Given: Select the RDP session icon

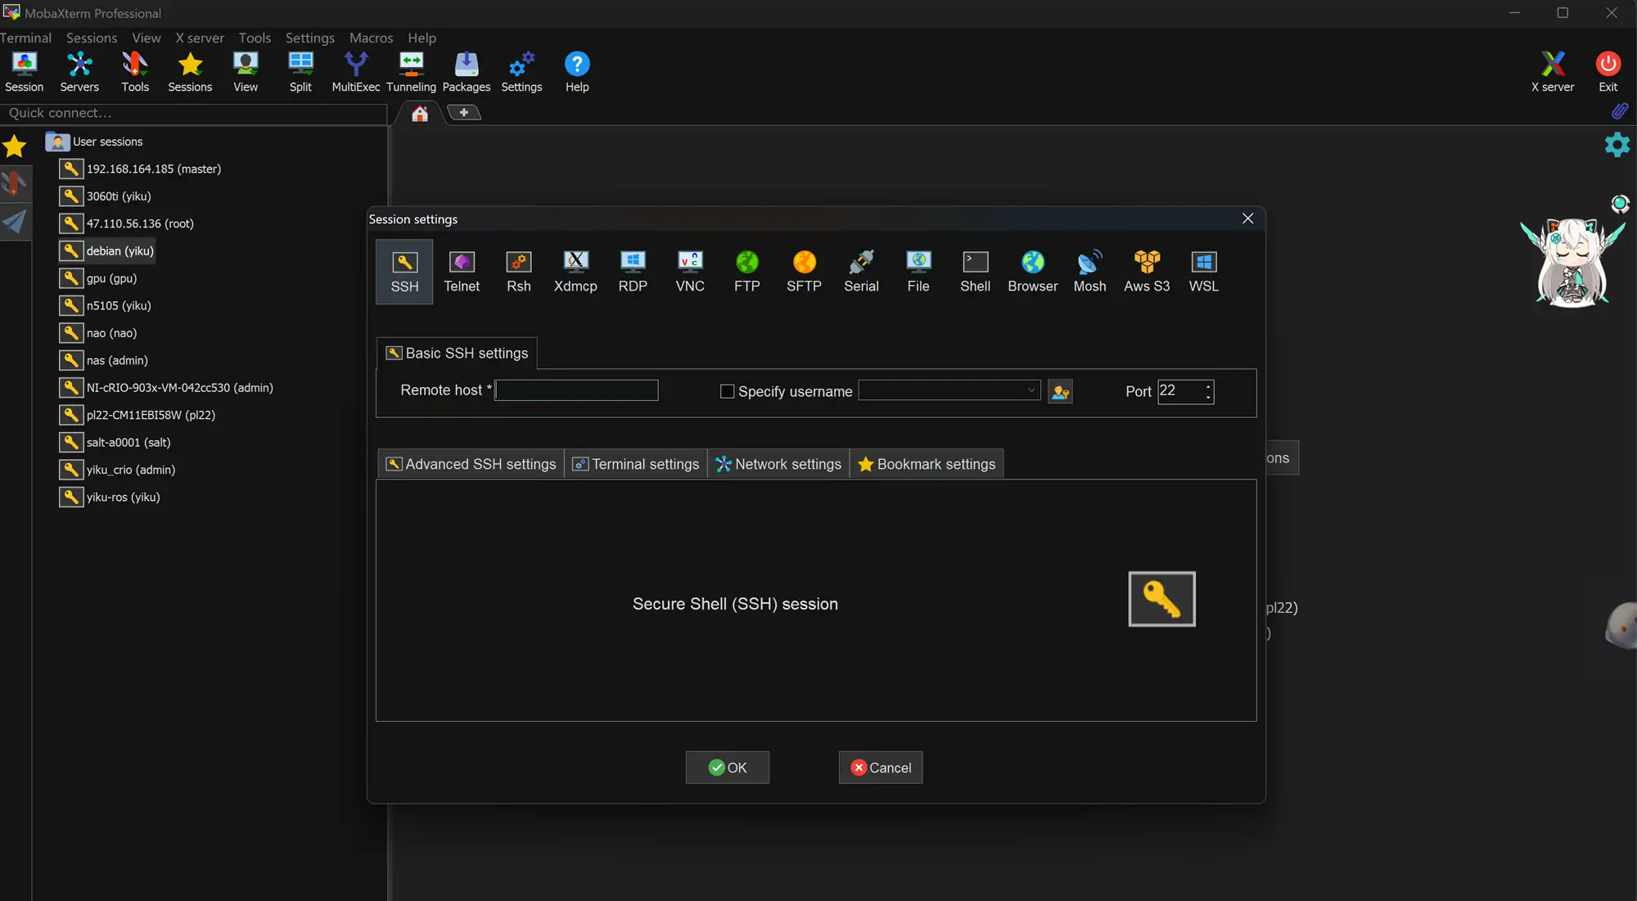Looking at the screenshot, I should tap(633, 272).
